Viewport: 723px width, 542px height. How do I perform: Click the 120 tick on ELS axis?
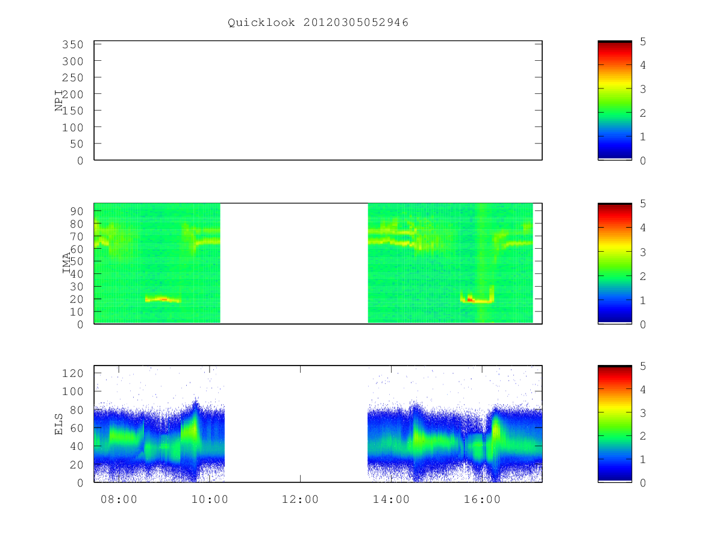click(x=72, y=373)
